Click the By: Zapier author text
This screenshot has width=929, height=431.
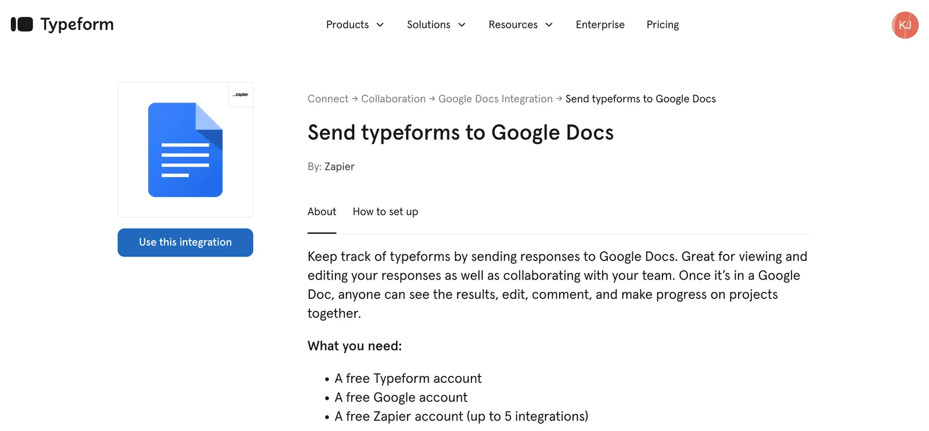331,166
